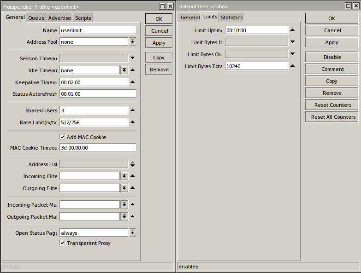361x273 pixels.
Task: Click the Shared Users field
Action: click(x=94, y=110)
